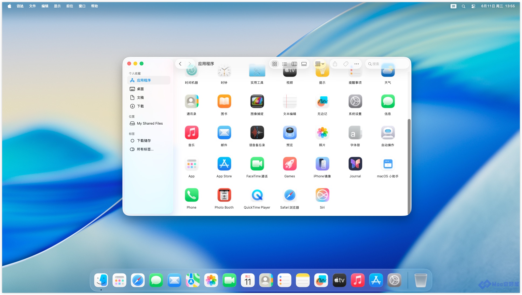Select the 文本编辑 app icon
522x295 pixels.
[x=290, y=101]
